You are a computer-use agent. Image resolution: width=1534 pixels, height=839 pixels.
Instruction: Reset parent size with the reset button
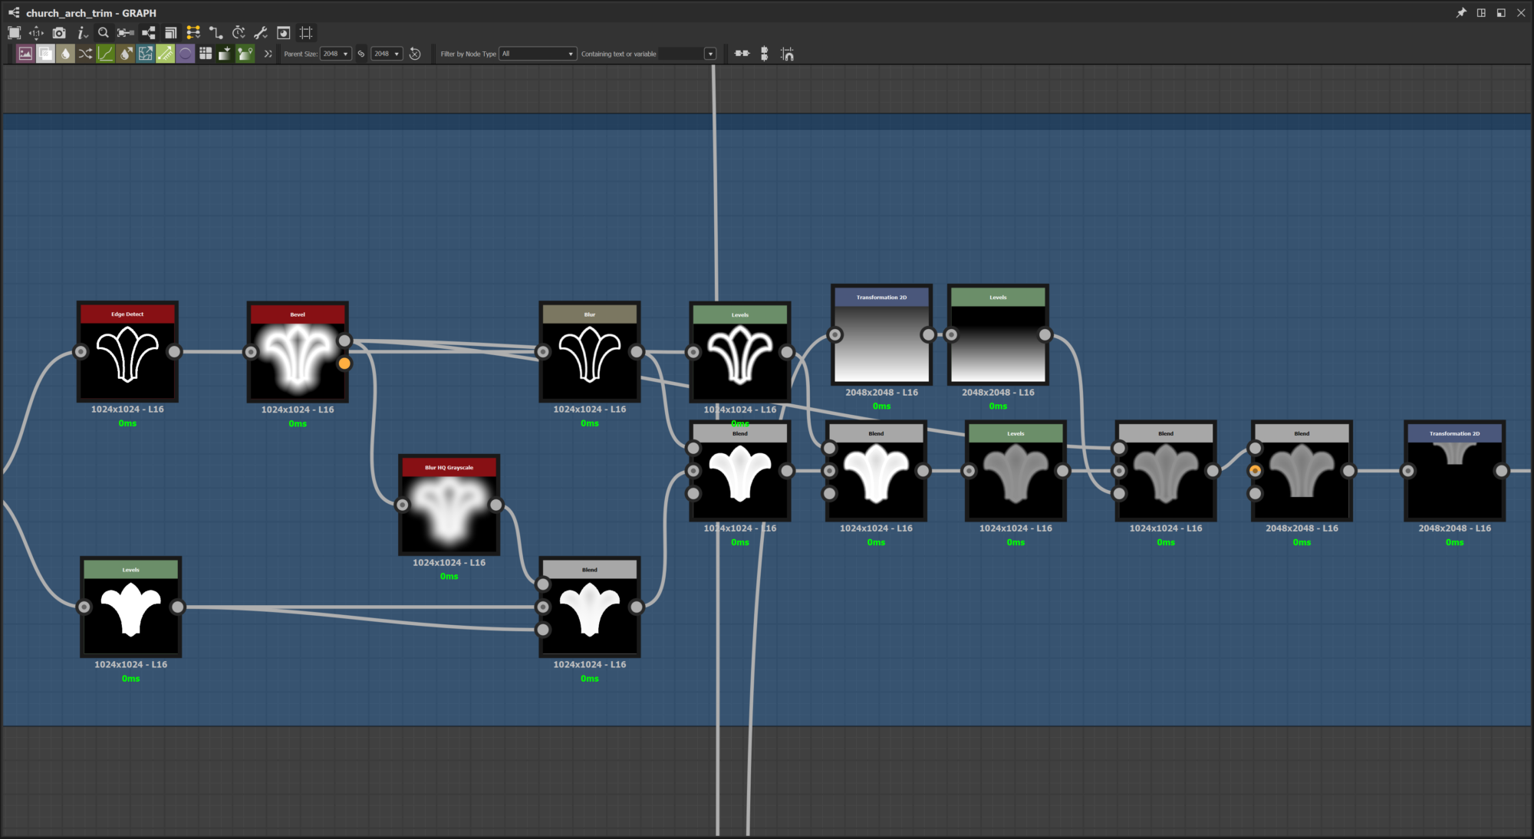[415, 54]
